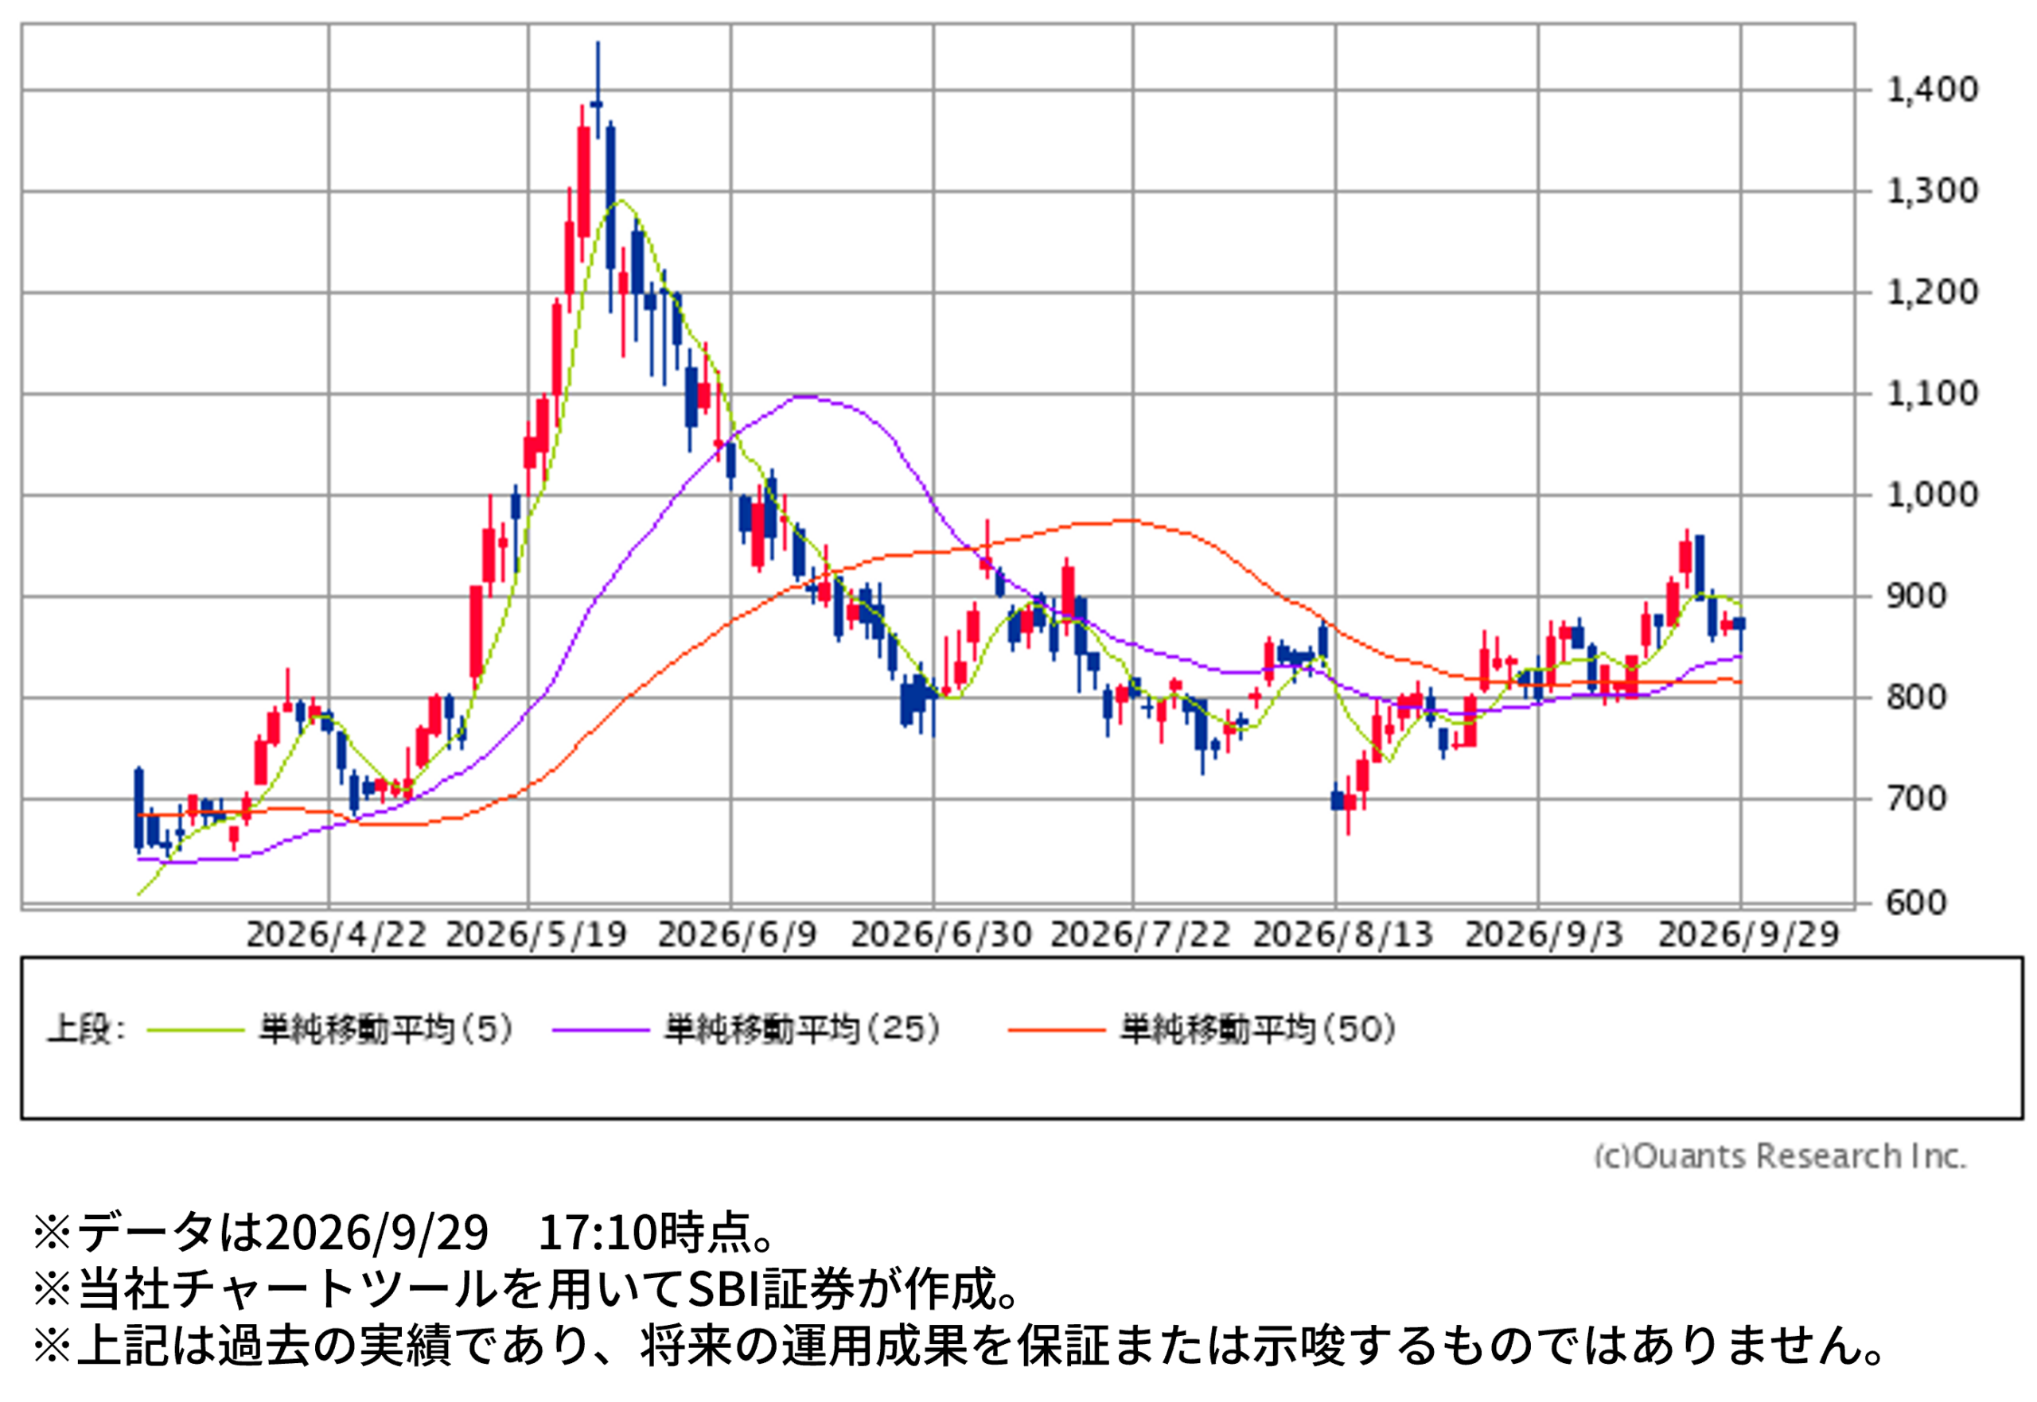Click the 2026/9/29 date label
This screenshot has height=1402, width=2037.
(x=1749, y=934)
